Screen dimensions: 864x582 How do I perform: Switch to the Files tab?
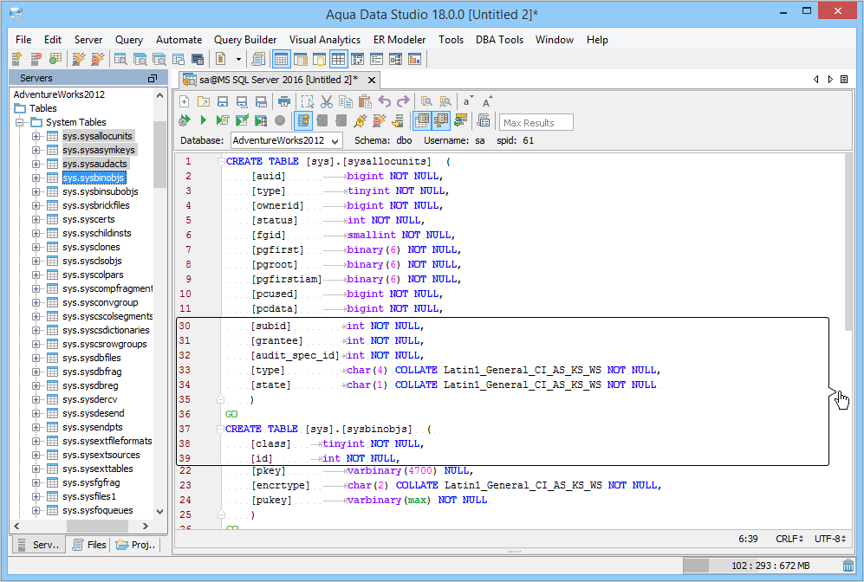coord(89,545)
